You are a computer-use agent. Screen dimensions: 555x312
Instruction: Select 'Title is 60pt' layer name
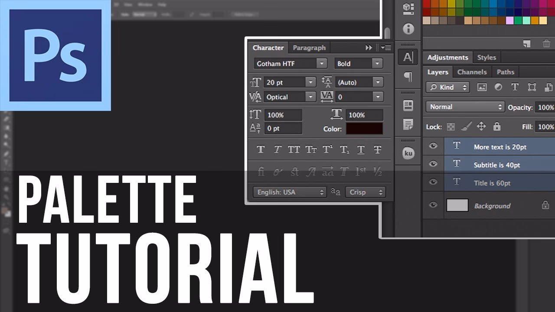click(x=492, y=183)
